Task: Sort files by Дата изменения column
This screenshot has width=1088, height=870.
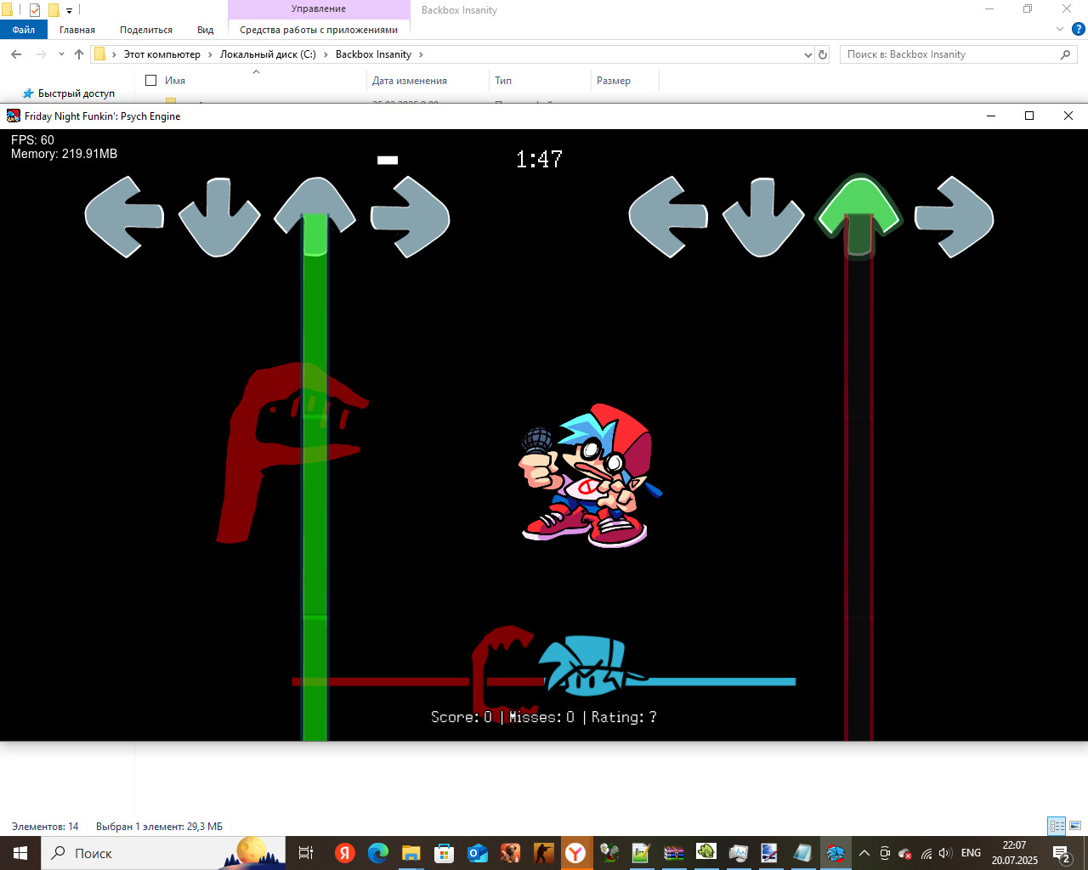Action: pyautogui.click(x=410, y=81)
